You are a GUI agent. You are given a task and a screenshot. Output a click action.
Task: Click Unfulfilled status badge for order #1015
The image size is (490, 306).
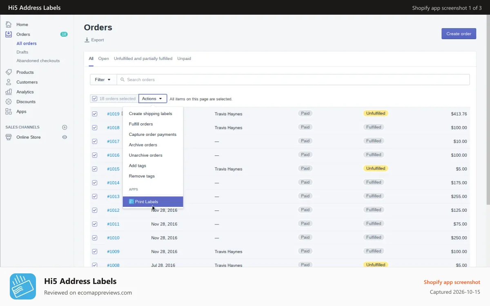point(376,169)
